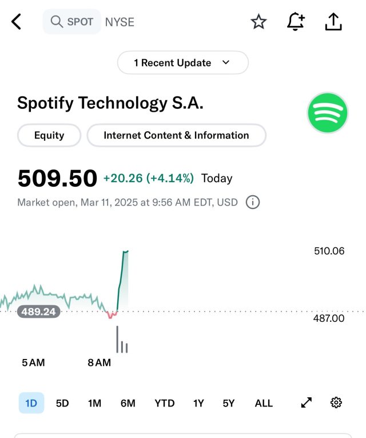The image size is (366, 438).
Task: Open chart settings gear
Action: coord(336,403)
